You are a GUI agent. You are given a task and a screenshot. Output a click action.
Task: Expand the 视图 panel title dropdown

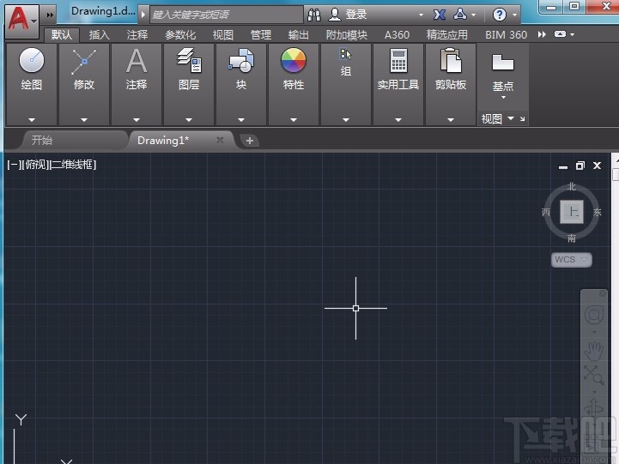(511, 118)
